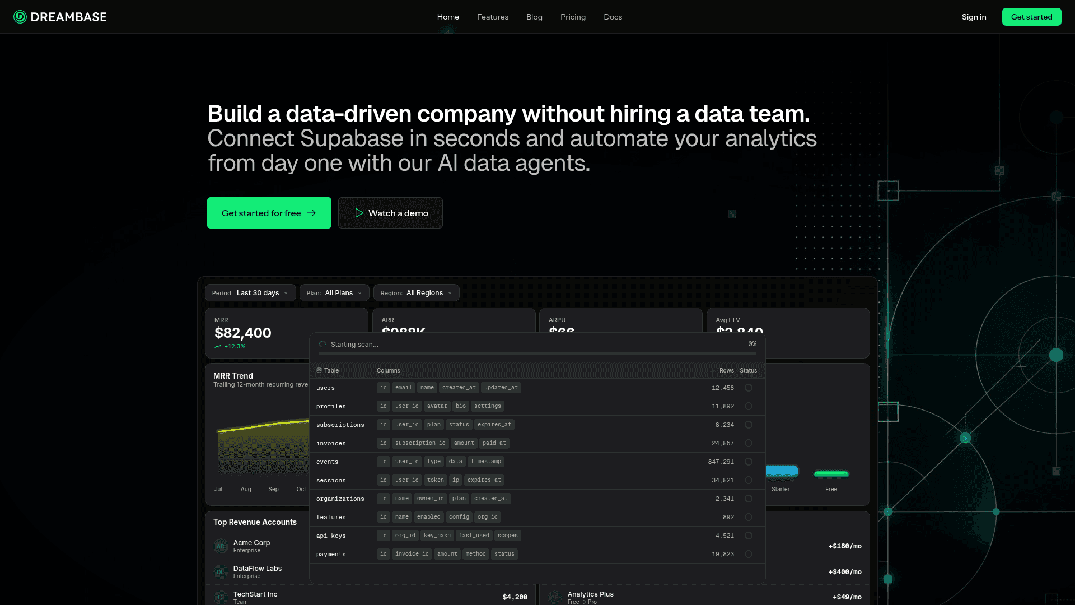
Task: Click the email column tag in users row
Action: (x=403, y=388)
